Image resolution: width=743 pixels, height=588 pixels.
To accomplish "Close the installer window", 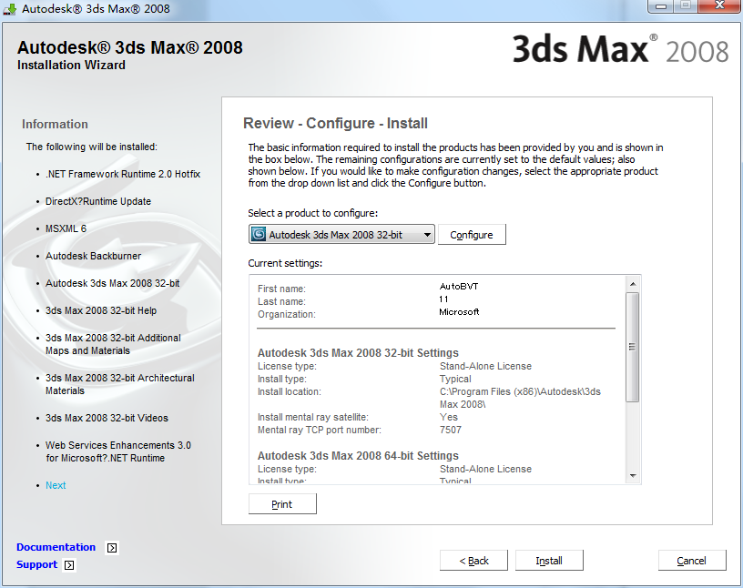I will pos(719,5).
